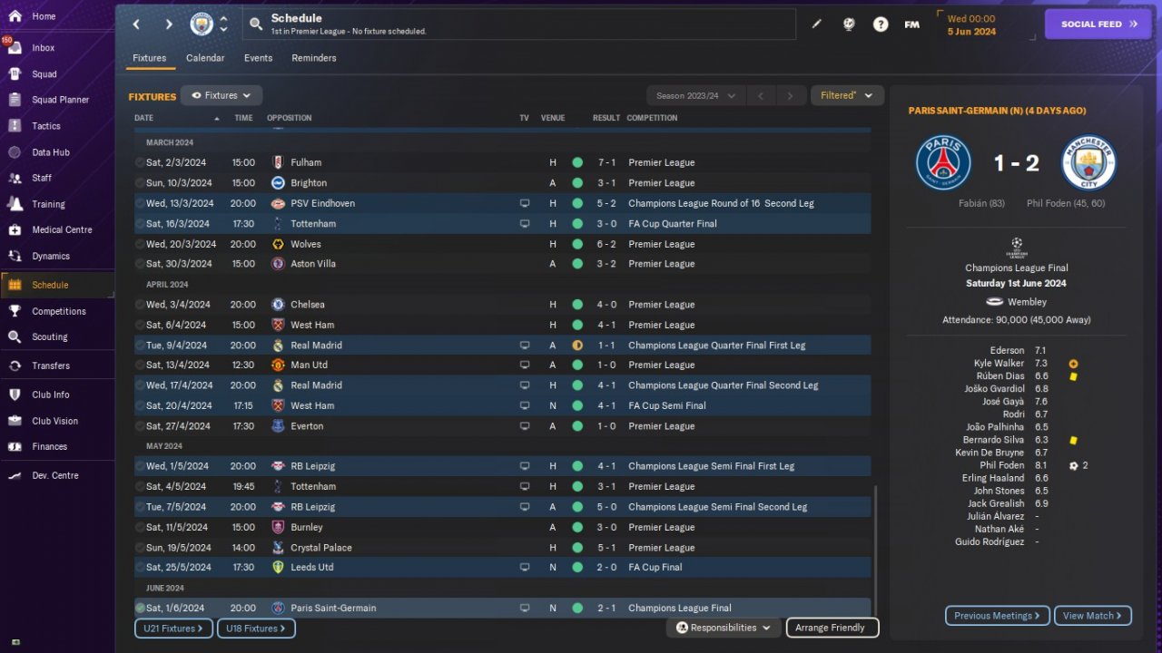This screenshot has width=1162, height=653.
Task: Open the Inbox sidebar item
Action: (43, 48)
